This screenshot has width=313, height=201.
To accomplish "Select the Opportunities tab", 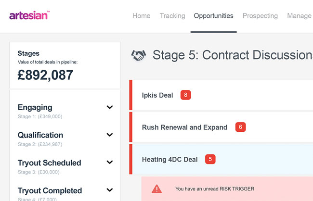I will [x=213, y=16].
